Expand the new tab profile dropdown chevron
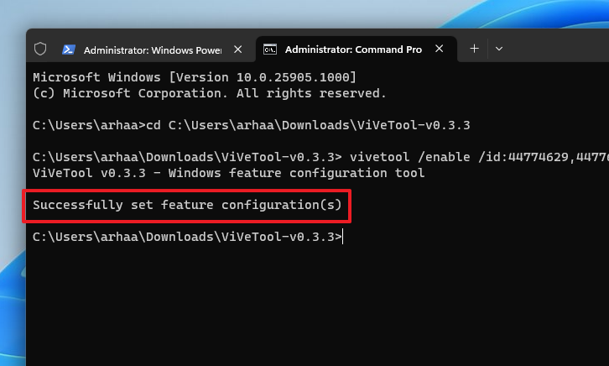This screenshot has height=366, width=609. [x=499, y=49]
